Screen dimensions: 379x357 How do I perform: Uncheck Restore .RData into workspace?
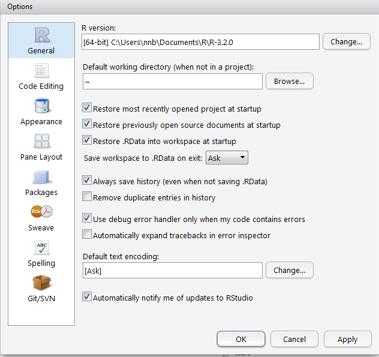(x=88, y=141)
